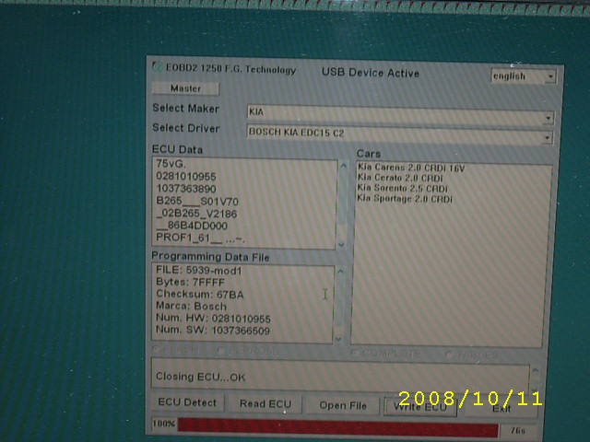
Task: Click ECU data line 75vG.
Action: [171, 164]
